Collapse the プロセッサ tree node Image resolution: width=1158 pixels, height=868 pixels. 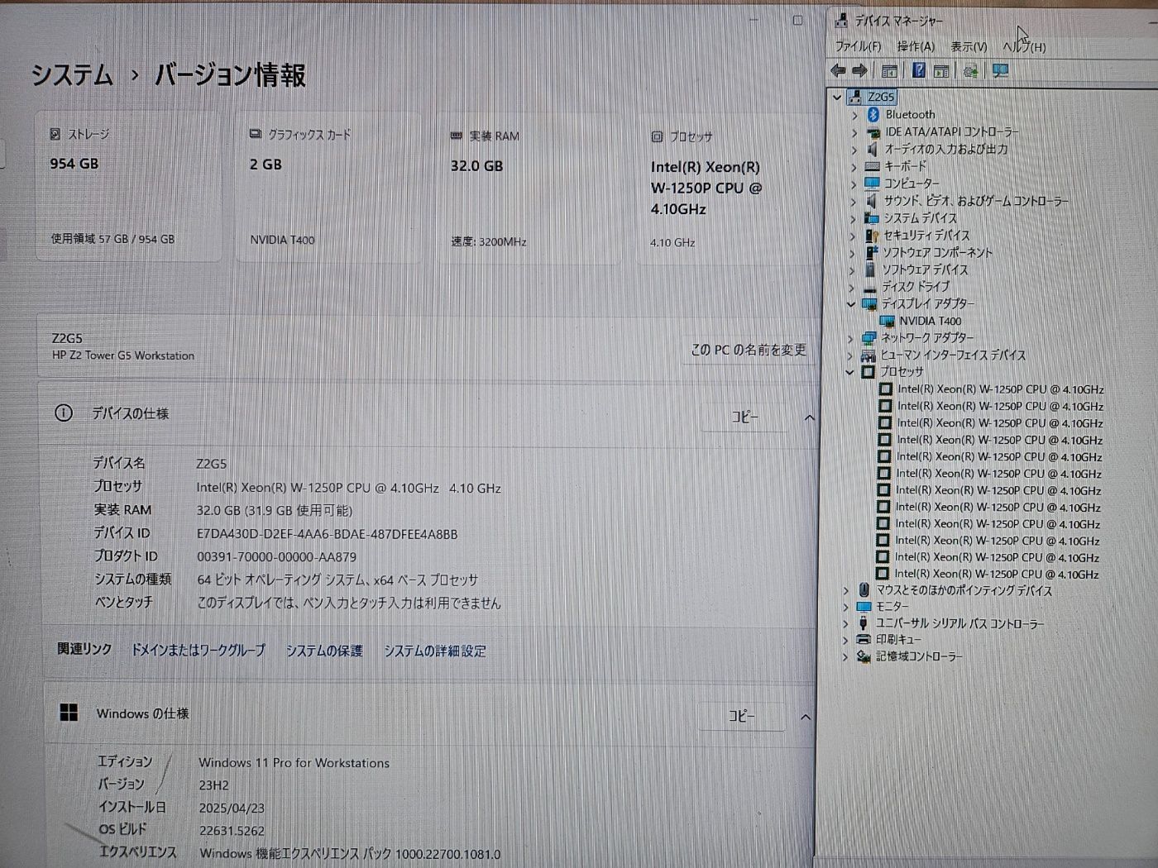[x=850, y=372]
